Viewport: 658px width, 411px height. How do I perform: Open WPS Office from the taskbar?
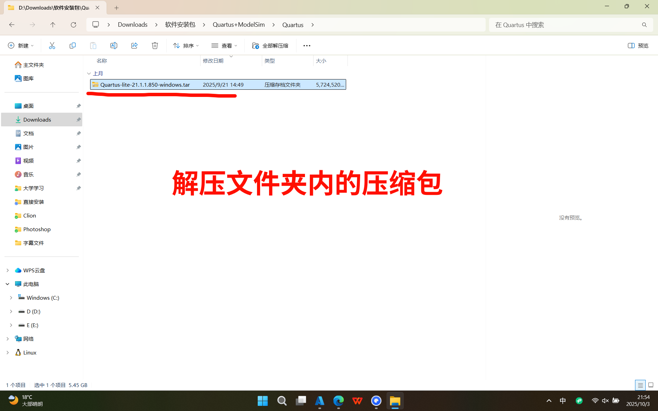coord(357,401)
